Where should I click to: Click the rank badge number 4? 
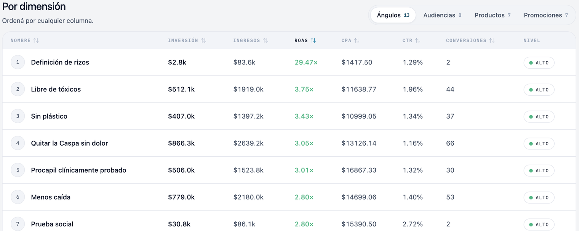[18, 143]
